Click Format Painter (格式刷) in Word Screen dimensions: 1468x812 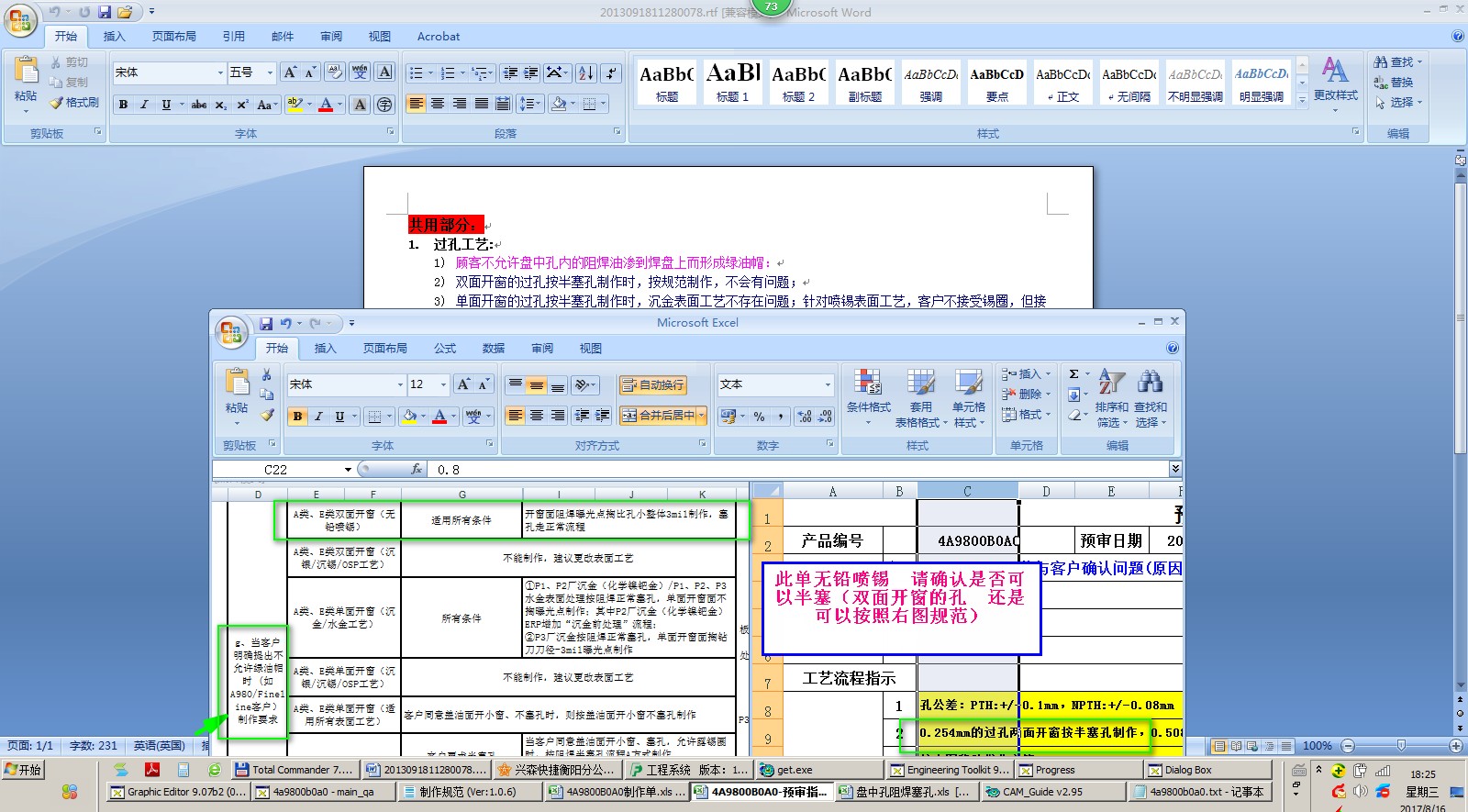(x=74, y=103)
